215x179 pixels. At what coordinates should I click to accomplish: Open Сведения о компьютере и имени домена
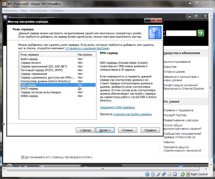click(181, 79)
